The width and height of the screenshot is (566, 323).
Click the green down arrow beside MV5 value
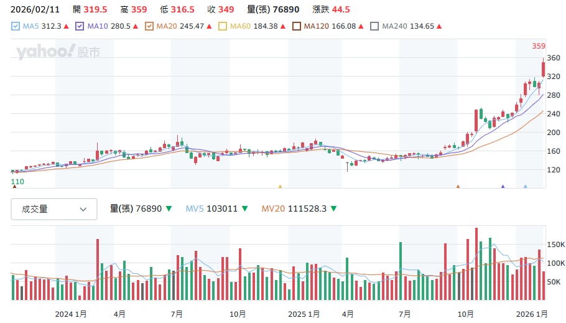pos(245,209)
